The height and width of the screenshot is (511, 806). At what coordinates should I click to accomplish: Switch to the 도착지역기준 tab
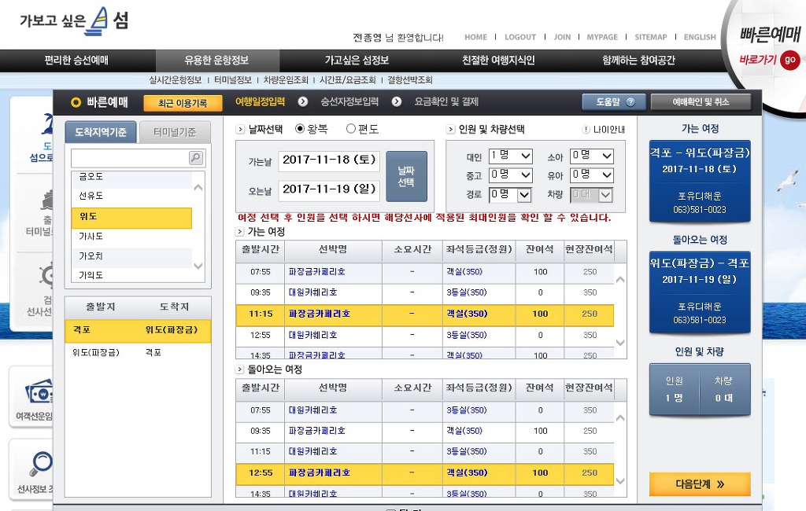[x=101, y=132]
